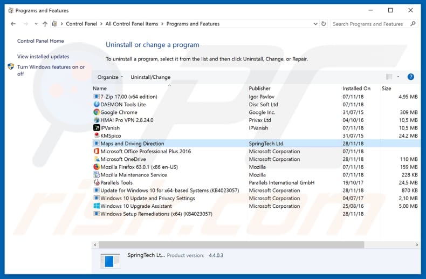The height and width of the screenshot is (279, 426).
Task: Click the Google Chrome icon in list
Action: point(97,112)
